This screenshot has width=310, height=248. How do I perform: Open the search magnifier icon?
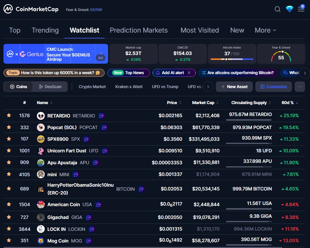click(277, 9)
